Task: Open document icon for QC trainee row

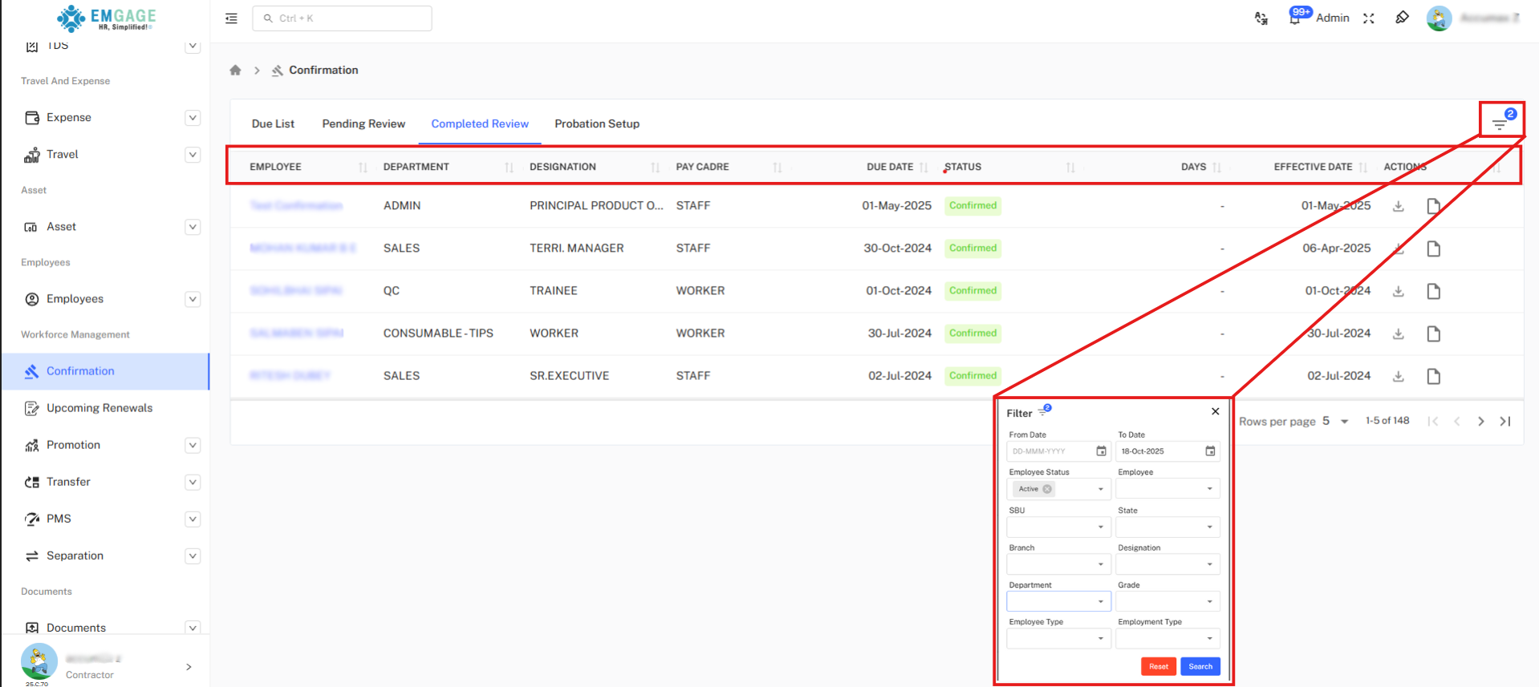Action: [1433, 291]
